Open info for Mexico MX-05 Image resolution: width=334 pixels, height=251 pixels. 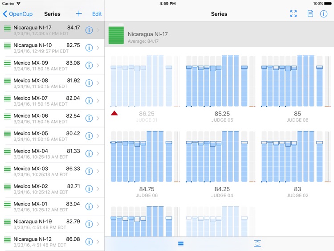[89, 136]
